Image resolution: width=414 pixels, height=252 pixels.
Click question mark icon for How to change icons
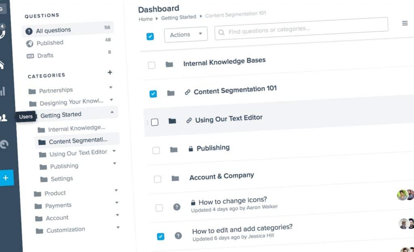pyautogui.click(x=177, y=207)
